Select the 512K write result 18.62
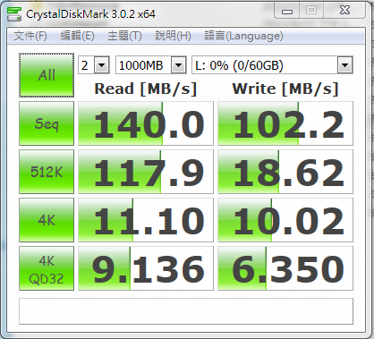 pos(285,172)
